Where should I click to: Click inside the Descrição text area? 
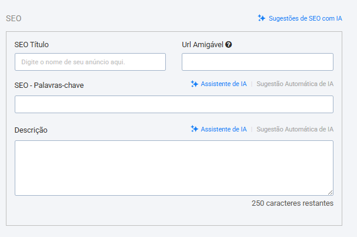coord(174,168)
